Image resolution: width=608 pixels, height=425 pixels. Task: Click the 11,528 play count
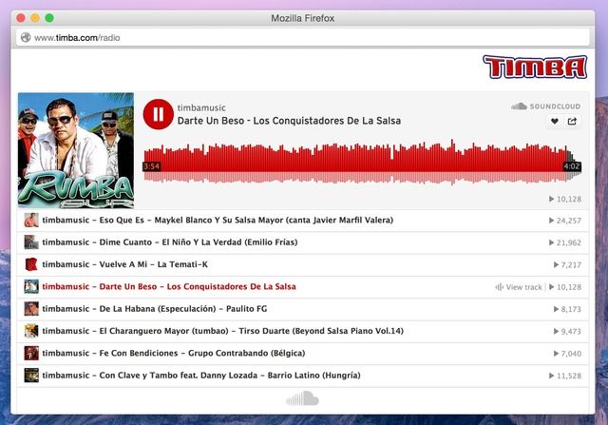pyautogui.click(x=565, y=376)
